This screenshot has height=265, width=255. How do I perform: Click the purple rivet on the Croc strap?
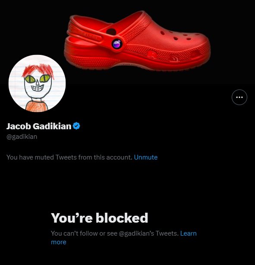(x=117, y=44)
